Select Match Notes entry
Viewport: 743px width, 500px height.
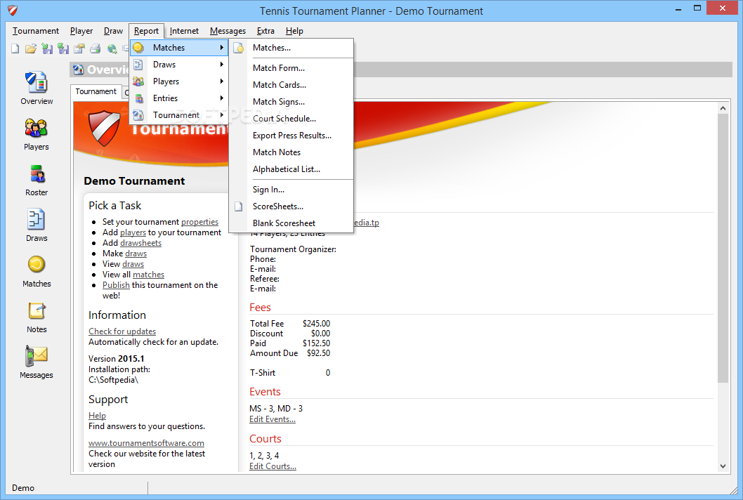pyautogui.click(x=291, y=152)
